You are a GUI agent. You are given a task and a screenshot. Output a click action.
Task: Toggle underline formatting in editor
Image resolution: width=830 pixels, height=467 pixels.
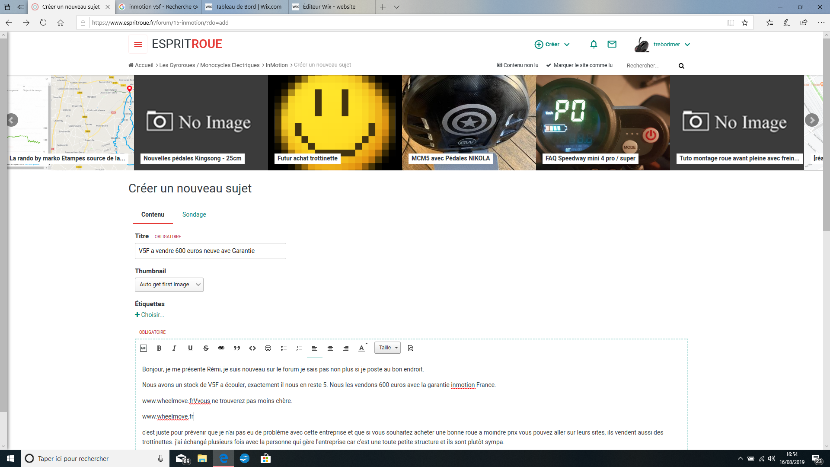point(190,348)
